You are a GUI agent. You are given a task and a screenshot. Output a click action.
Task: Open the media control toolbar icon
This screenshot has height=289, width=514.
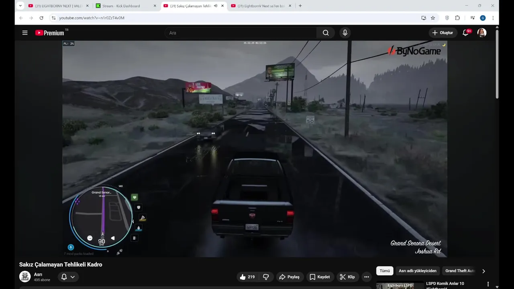click(x=472, y=18)
